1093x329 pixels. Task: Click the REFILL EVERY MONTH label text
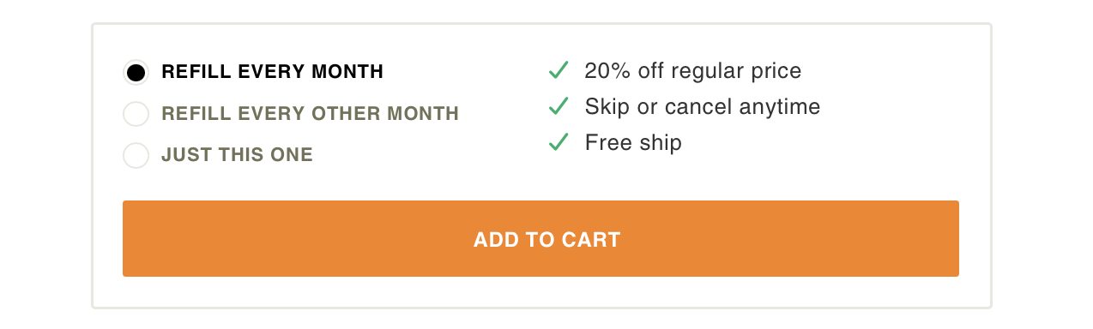pyautogui.click(x=273, y=72)
